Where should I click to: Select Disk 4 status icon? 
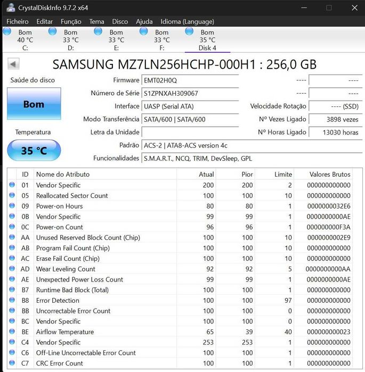pos(189,31)
